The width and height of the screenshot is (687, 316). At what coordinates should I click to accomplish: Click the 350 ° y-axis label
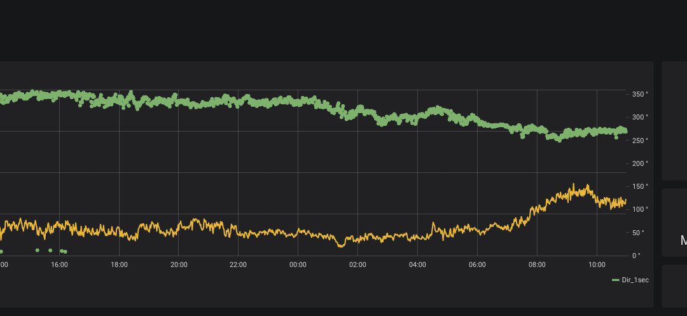click(x=640, y=95)
